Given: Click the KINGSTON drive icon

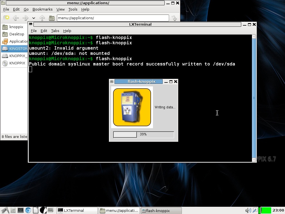Looking at the screenshot, I should tap(5, 48).
